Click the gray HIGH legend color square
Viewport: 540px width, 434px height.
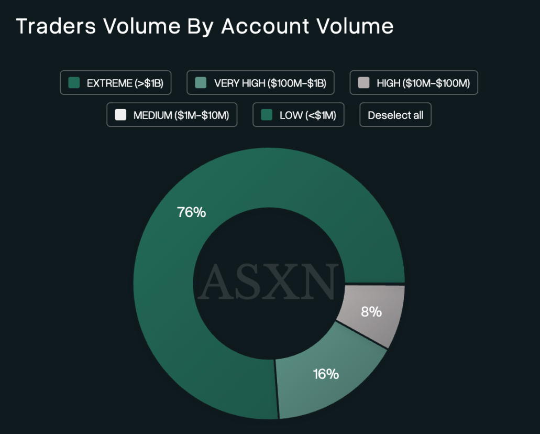tap(363, 83)
